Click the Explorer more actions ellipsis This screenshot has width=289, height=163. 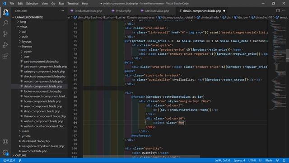[62, 11]
